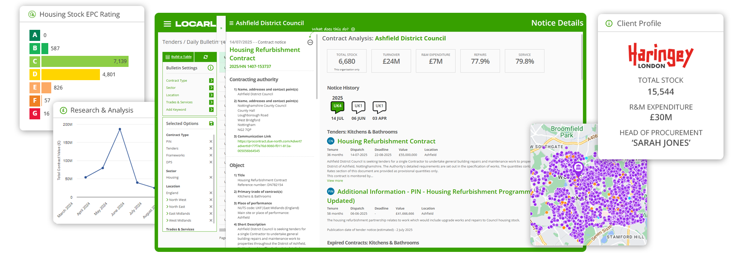This screenshot has height=257, width=735.
Task: Click the what does this do help icon
Action: coord(353,29)
